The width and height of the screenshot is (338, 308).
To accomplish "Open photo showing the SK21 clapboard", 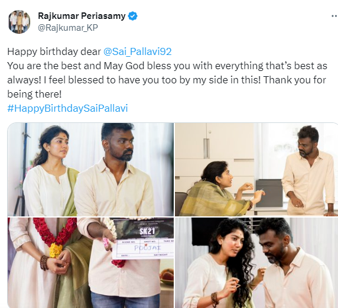I will pyautogui.click(x=90, y=262).
